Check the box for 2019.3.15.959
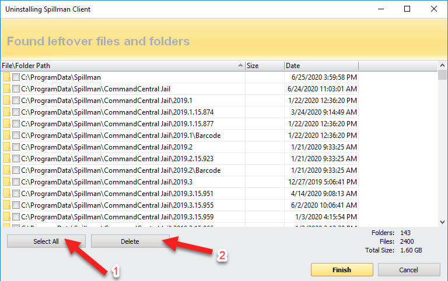Viewport: 448px width, 281px height. tap(16, 217)
